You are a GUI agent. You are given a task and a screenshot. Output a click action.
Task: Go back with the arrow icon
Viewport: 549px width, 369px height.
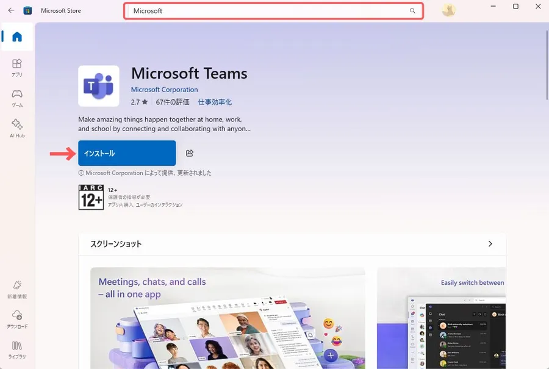tap(11, 10)
